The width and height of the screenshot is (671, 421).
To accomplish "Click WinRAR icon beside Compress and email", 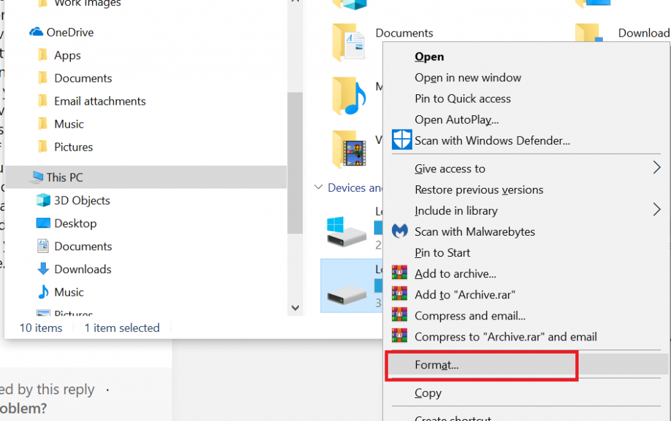I will (x=399, y=314).
